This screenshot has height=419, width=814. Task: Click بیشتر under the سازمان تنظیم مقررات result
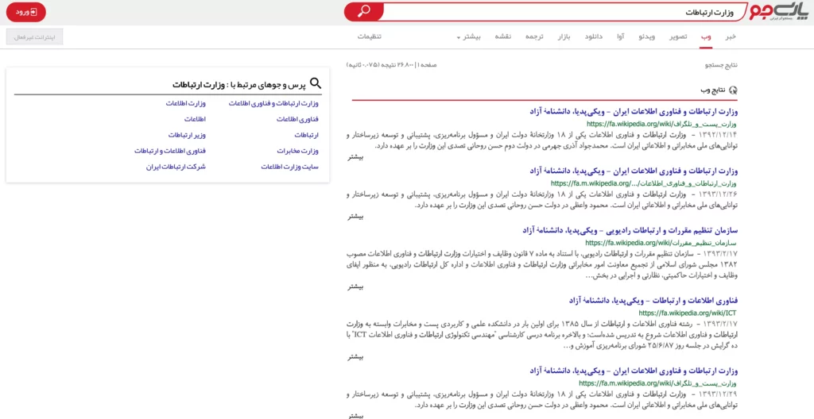pyautogui.click(x=355, y=286)
